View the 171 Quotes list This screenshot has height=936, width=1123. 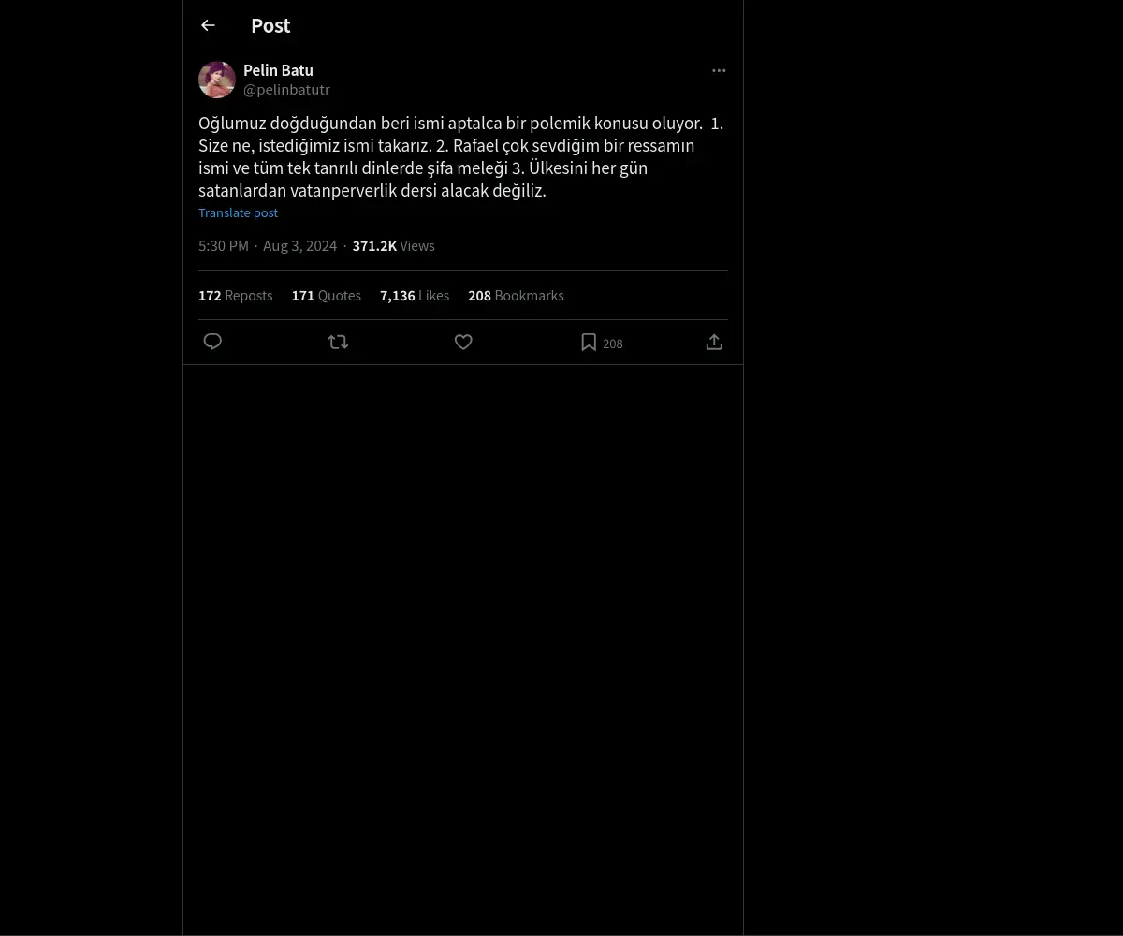pos(326,295)
